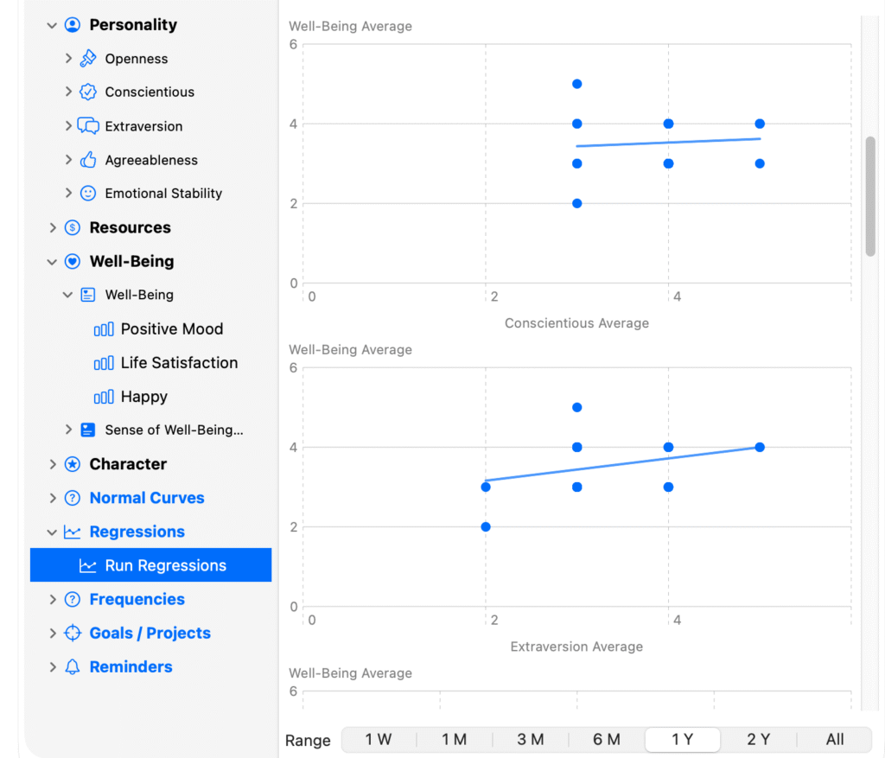Click the Agreeableness thumbs-up icon

[x=87, y=160]
